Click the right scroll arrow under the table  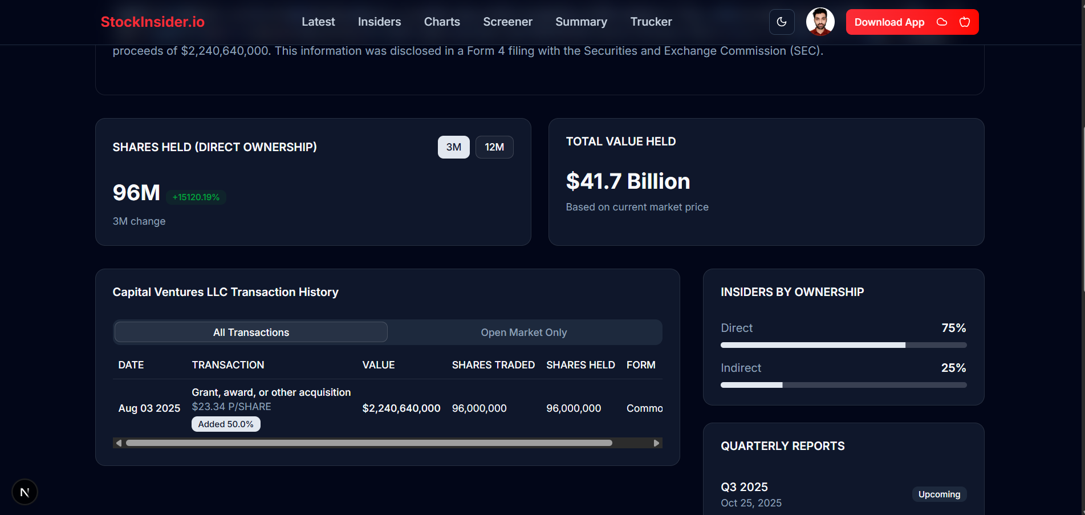click(x=656, y=443)
